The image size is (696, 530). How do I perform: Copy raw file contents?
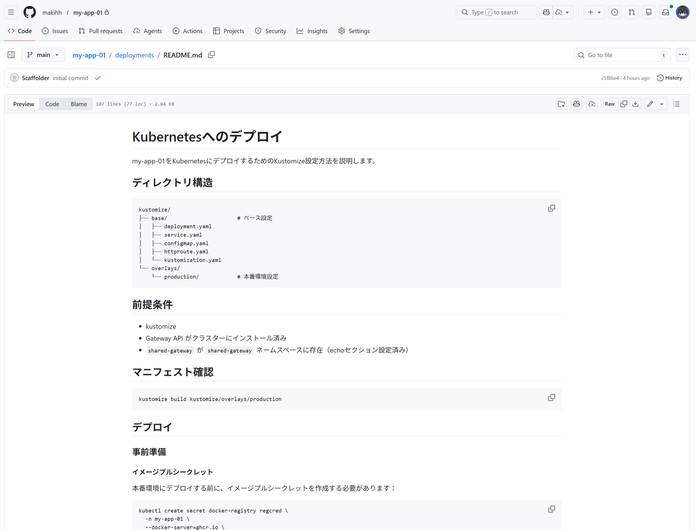(x=624, y=104)
